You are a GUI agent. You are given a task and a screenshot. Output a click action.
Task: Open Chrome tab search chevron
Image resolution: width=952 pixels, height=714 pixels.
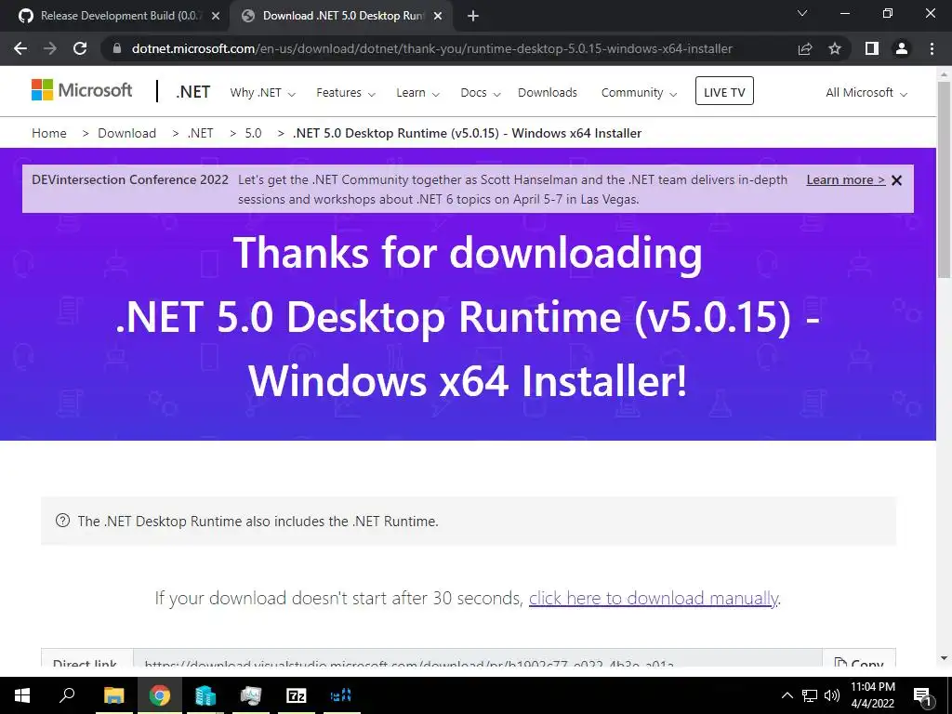tap(802, 13)
